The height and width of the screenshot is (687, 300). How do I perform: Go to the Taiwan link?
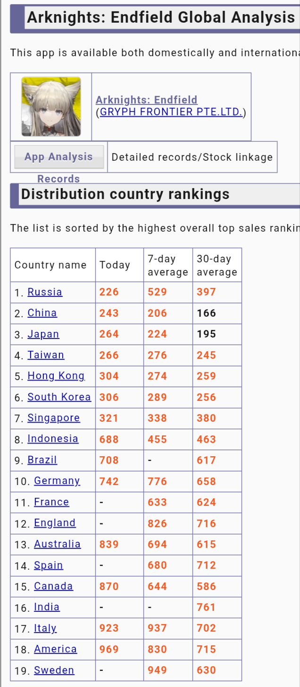tap(46, 355)
